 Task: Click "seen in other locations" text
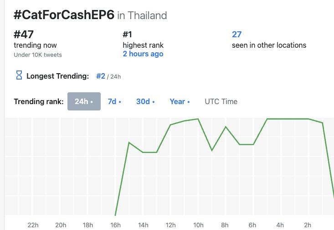pyautogui.click(x=269, y=45)
